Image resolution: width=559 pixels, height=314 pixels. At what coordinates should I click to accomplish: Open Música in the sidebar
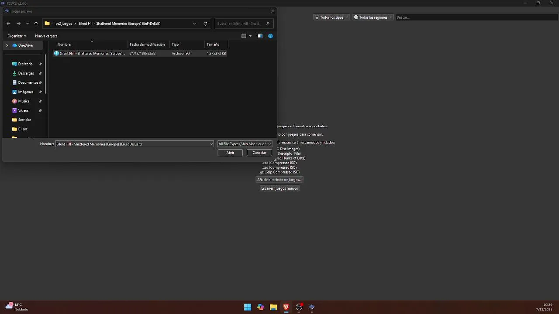coord(24,101)
